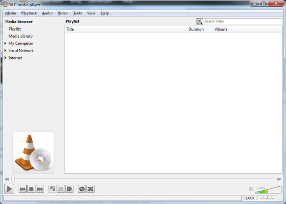Screen dimensions: 286x204
Task: Open the Audio menu
Action: (x=47, y=13)
